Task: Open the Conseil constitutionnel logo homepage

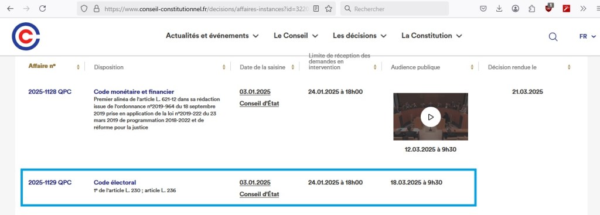Action: pos(26,36)
